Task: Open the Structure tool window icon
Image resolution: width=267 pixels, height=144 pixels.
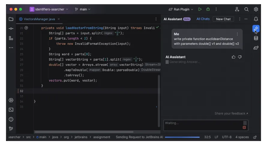Action: tap(11, 38)
